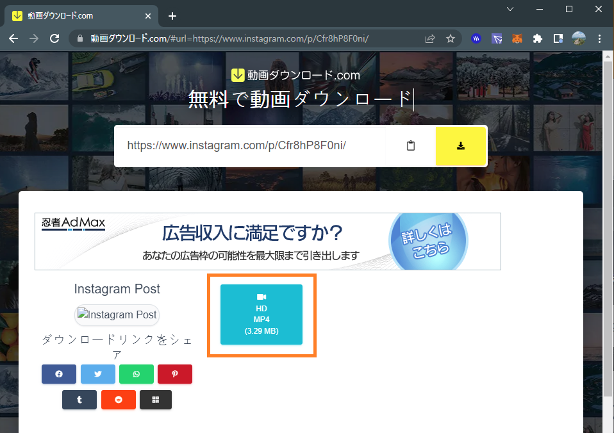Go back to previous page

(x=13, y=38)
